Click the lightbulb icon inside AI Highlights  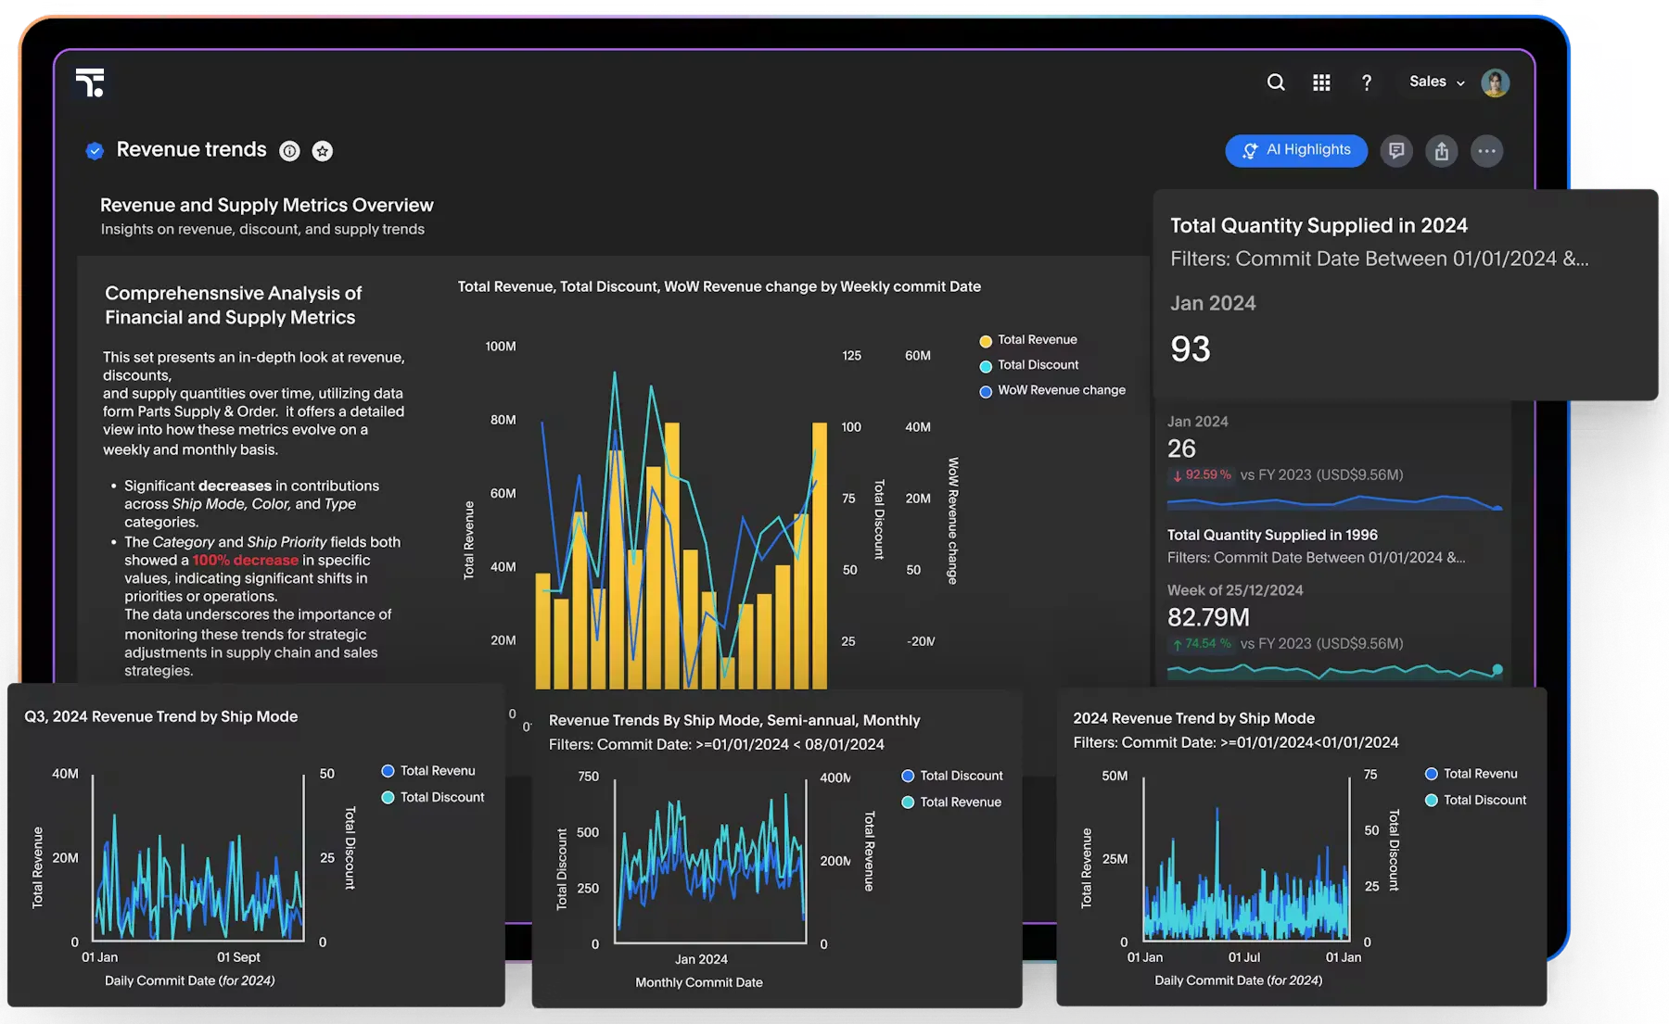[x=1251, y=150]
